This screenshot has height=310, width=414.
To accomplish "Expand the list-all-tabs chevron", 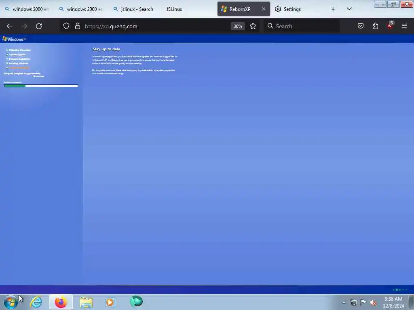I will tap(349, 9).
